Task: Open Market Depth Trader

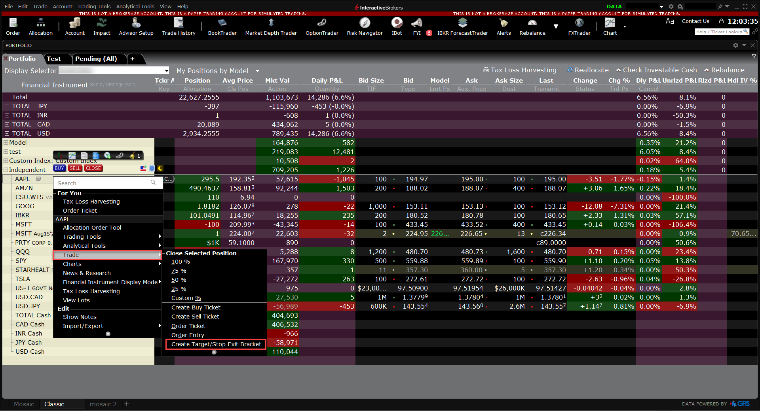Action: click(271, 27)
